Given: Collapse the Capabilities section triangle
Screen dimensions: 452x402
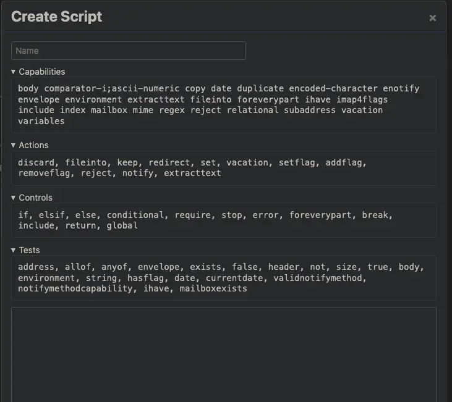Looking at the screenshot, I should click(x=13, y=72).
